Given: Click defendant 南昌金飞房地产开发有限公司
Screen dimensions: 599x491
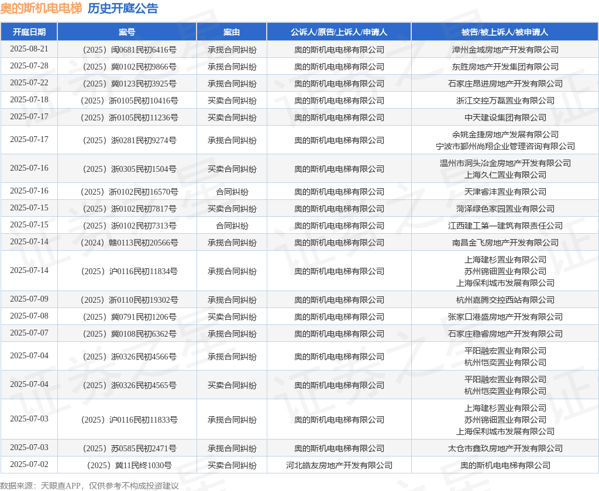Looking at the screenshot, I should click(x=505, y=243).
